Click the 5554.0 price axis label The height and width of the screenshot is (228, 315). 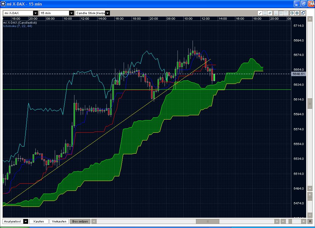[x=298, y=144]
